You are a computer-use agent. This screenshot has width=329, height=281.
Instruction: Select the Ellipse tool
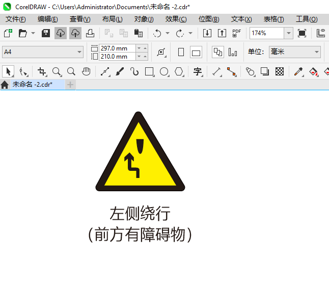[x=164, y=72]
